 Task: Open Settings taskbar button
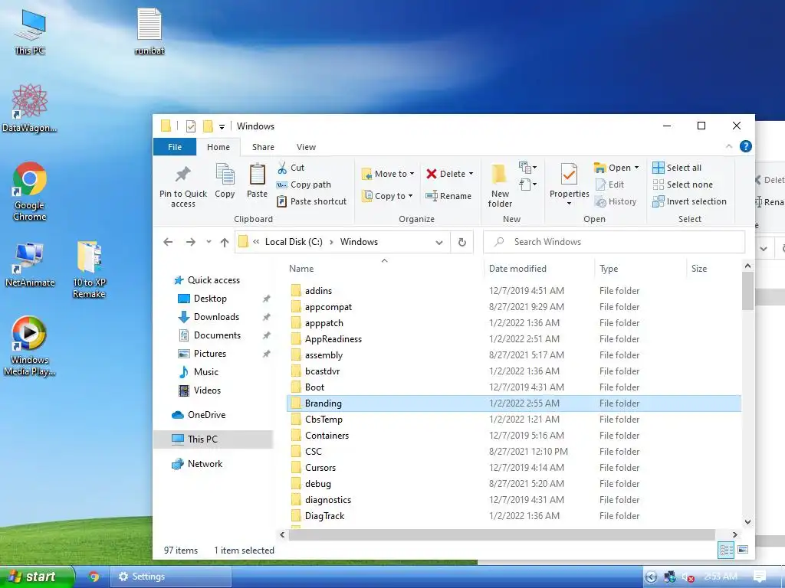pyautogui.click(x=170, y=577)
